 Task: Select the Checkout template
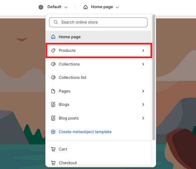tap(98, 163)
